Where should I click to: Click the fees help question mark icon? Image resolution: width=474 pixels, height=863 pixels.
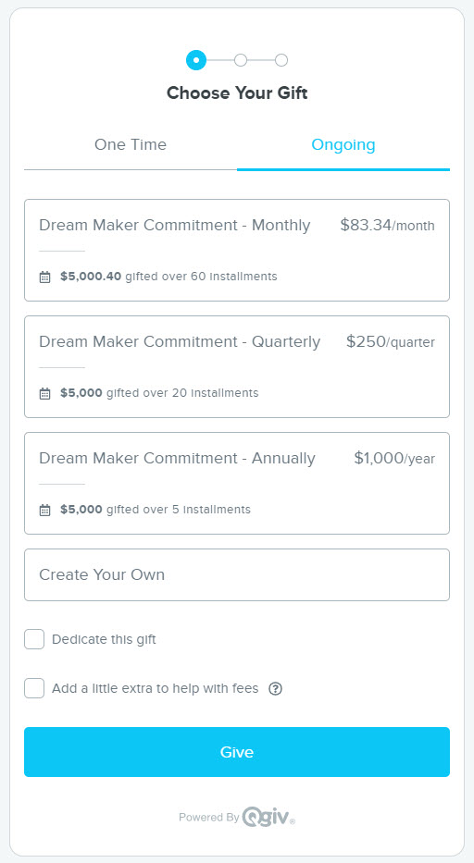tap(275, 688)
